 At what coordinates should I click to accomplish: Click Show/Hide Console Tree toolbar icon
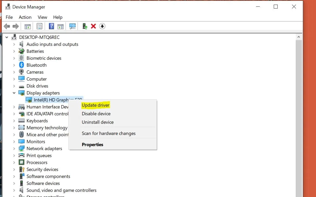point(28,26)
